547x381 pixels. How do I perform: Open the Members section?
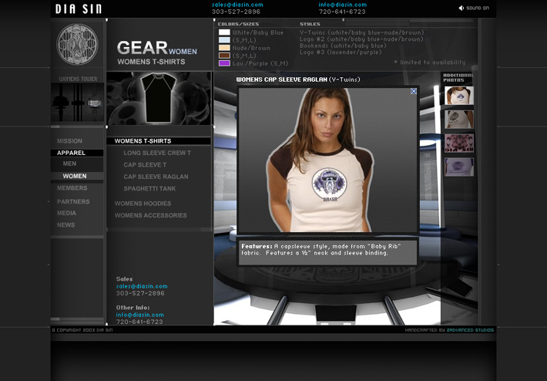(72, 188)
